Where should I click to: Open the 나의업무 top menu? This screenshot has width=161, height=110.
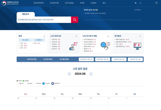click(x=93, y=3)
